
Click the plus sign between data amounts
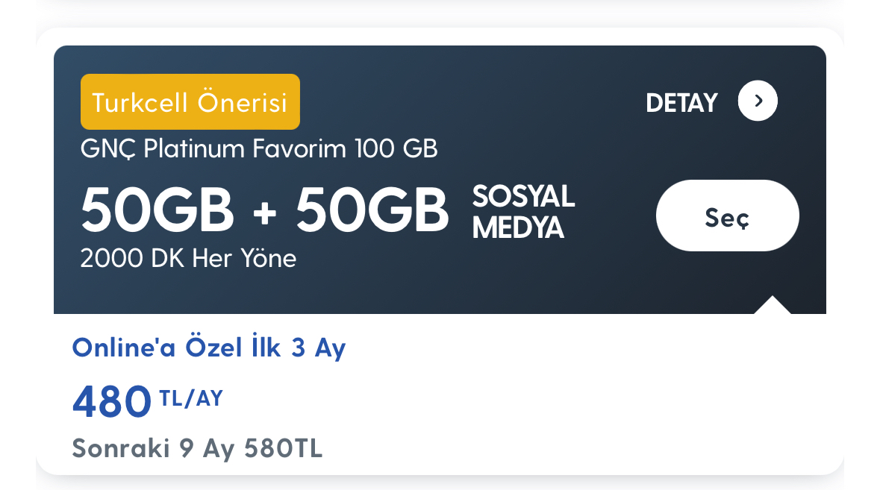coord(264,213)
